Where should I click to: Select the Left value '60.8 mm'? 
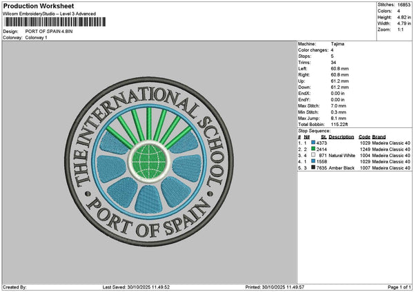[x=339, y=68]
